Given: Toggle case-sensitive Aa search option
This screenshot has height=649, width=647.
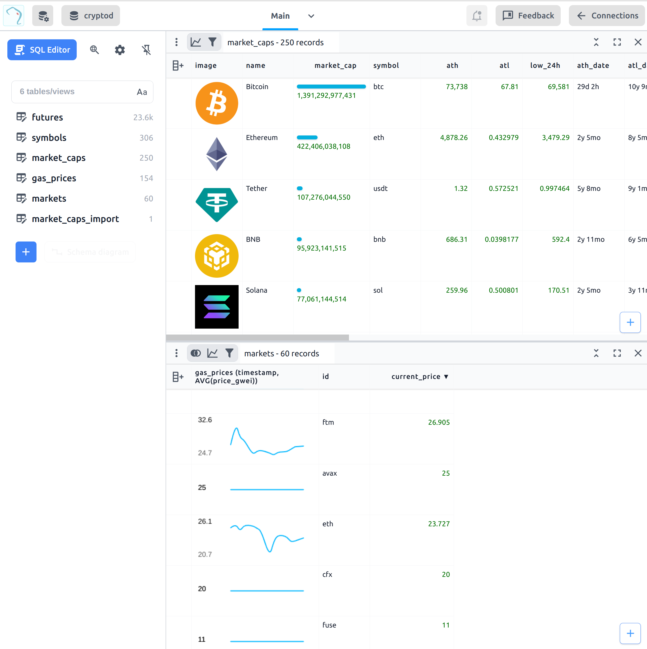Looking at the screenshot, I should click(x=142, y=92).
